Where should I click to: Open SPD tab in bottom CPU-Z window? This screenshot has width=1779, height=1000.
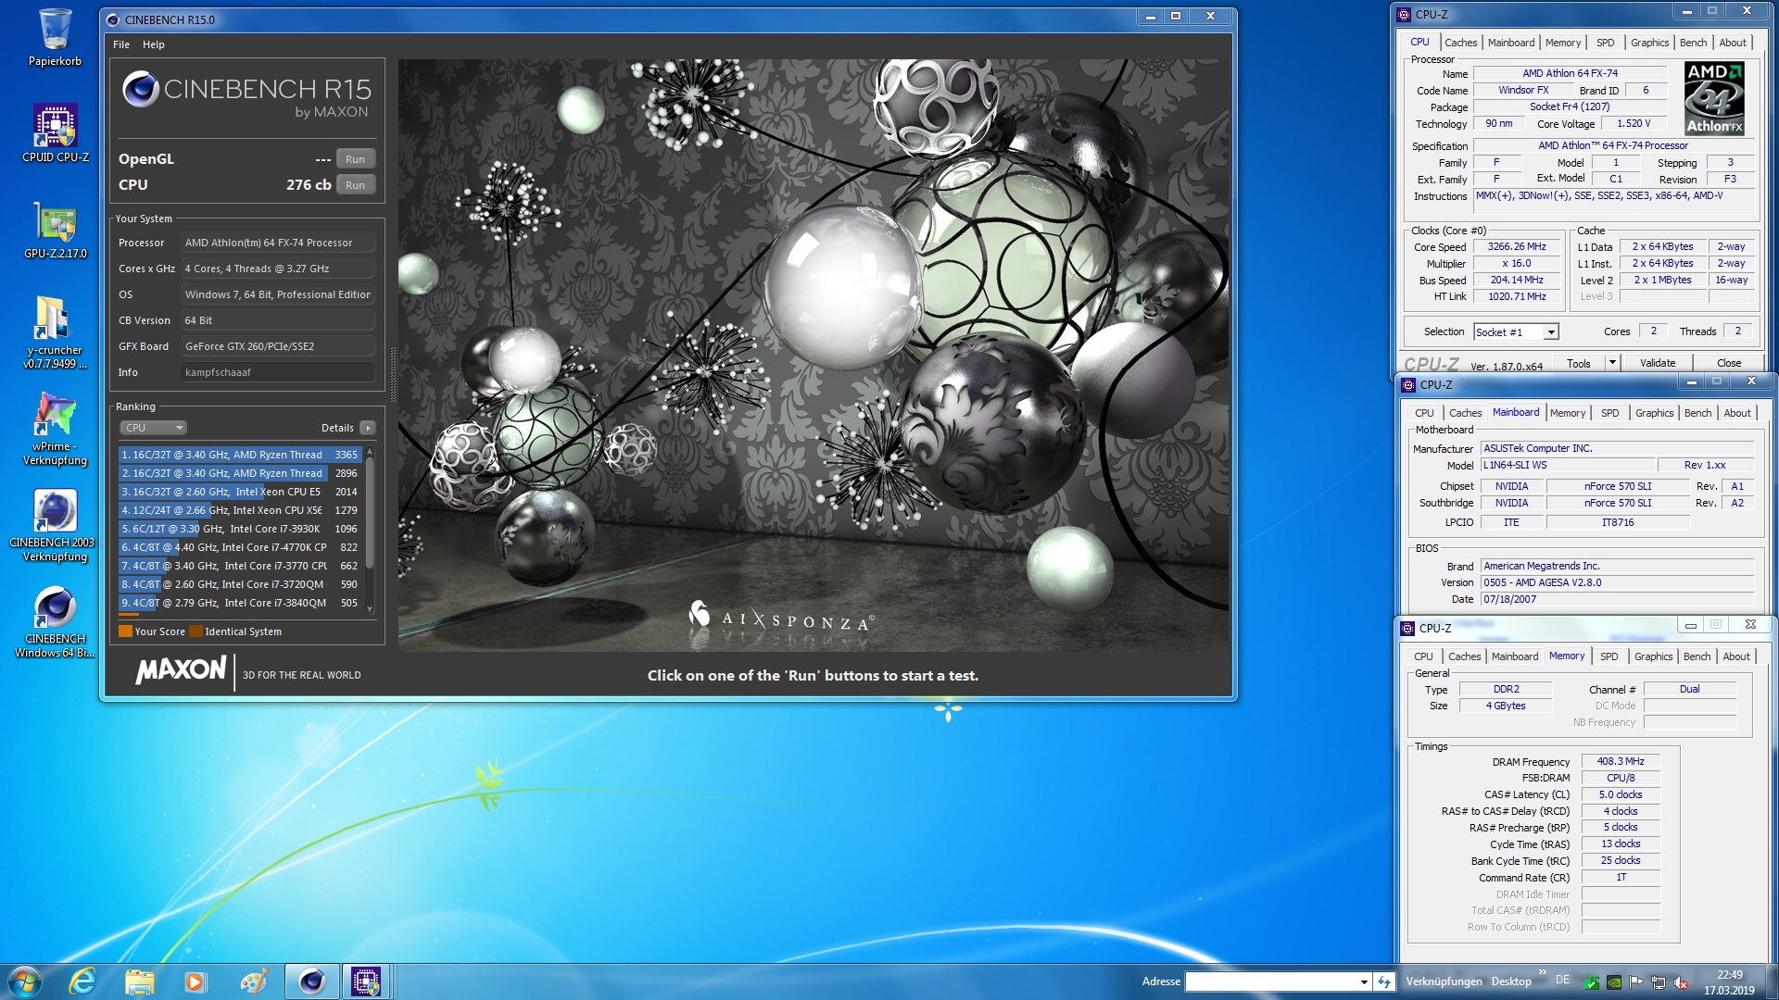pos(1609,656)
